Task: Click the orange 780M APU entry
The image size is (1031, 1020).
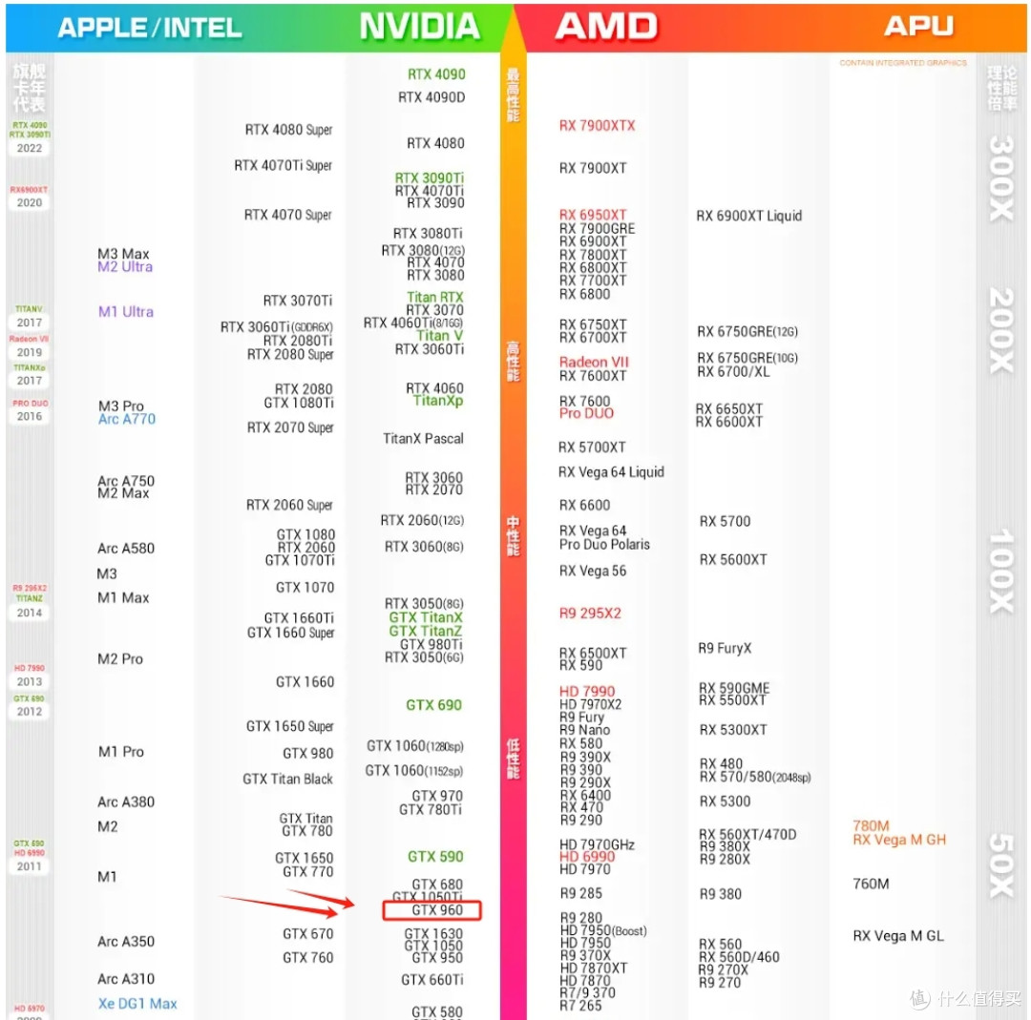Action: (x=871, y=826)
